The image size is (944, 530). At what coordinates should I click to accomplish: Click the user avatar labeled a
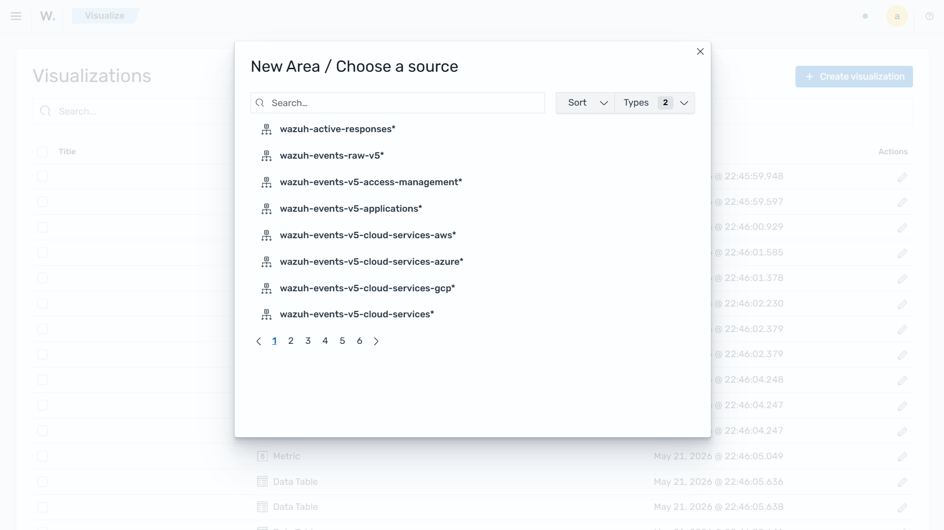(x=897, y=16)
